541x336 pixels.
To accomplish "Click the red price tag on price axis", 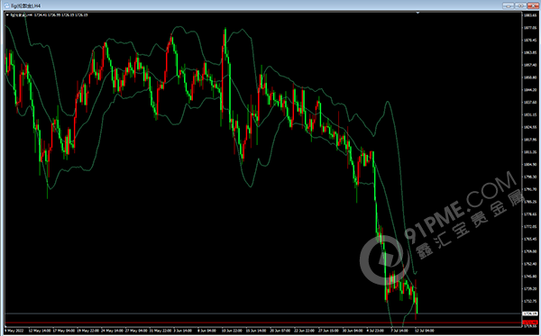I will point(530,322).
